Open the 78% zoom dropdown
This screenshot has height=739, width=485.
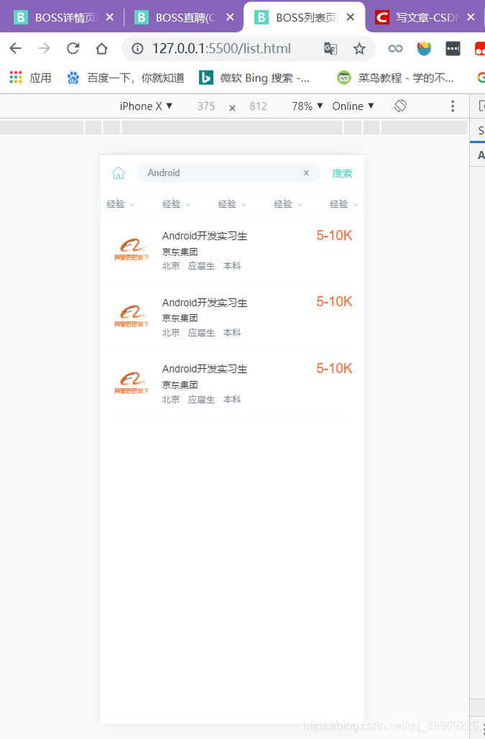tap(308, 106)
